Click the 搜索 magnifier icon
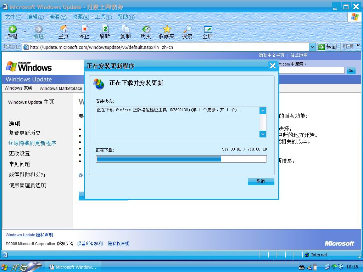 point(187,29)
